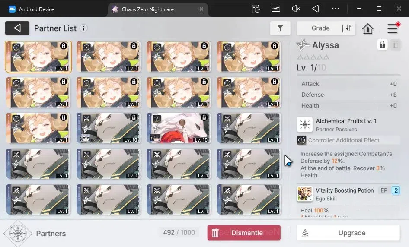Viewport: 409px width, 247px height.
Task: Click the Lv. 1/10 level text
Action: (x=311, y=68)
